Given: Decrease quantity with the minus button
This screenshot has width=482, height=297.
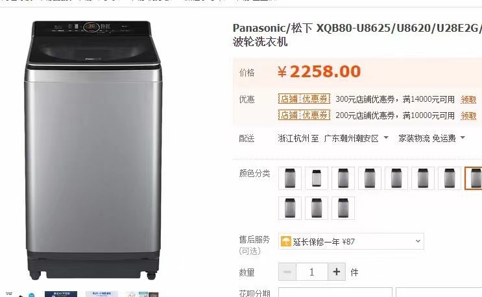Looking at the screenshot, I should tap(287, 272).
